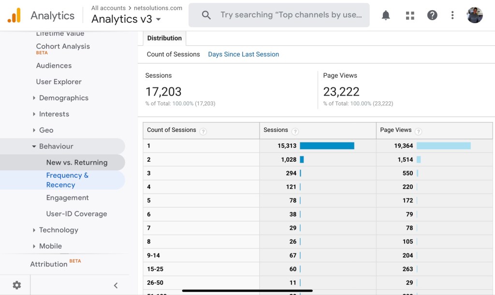
Task: Click the Google Analytics logo
Action: [14, 15]
